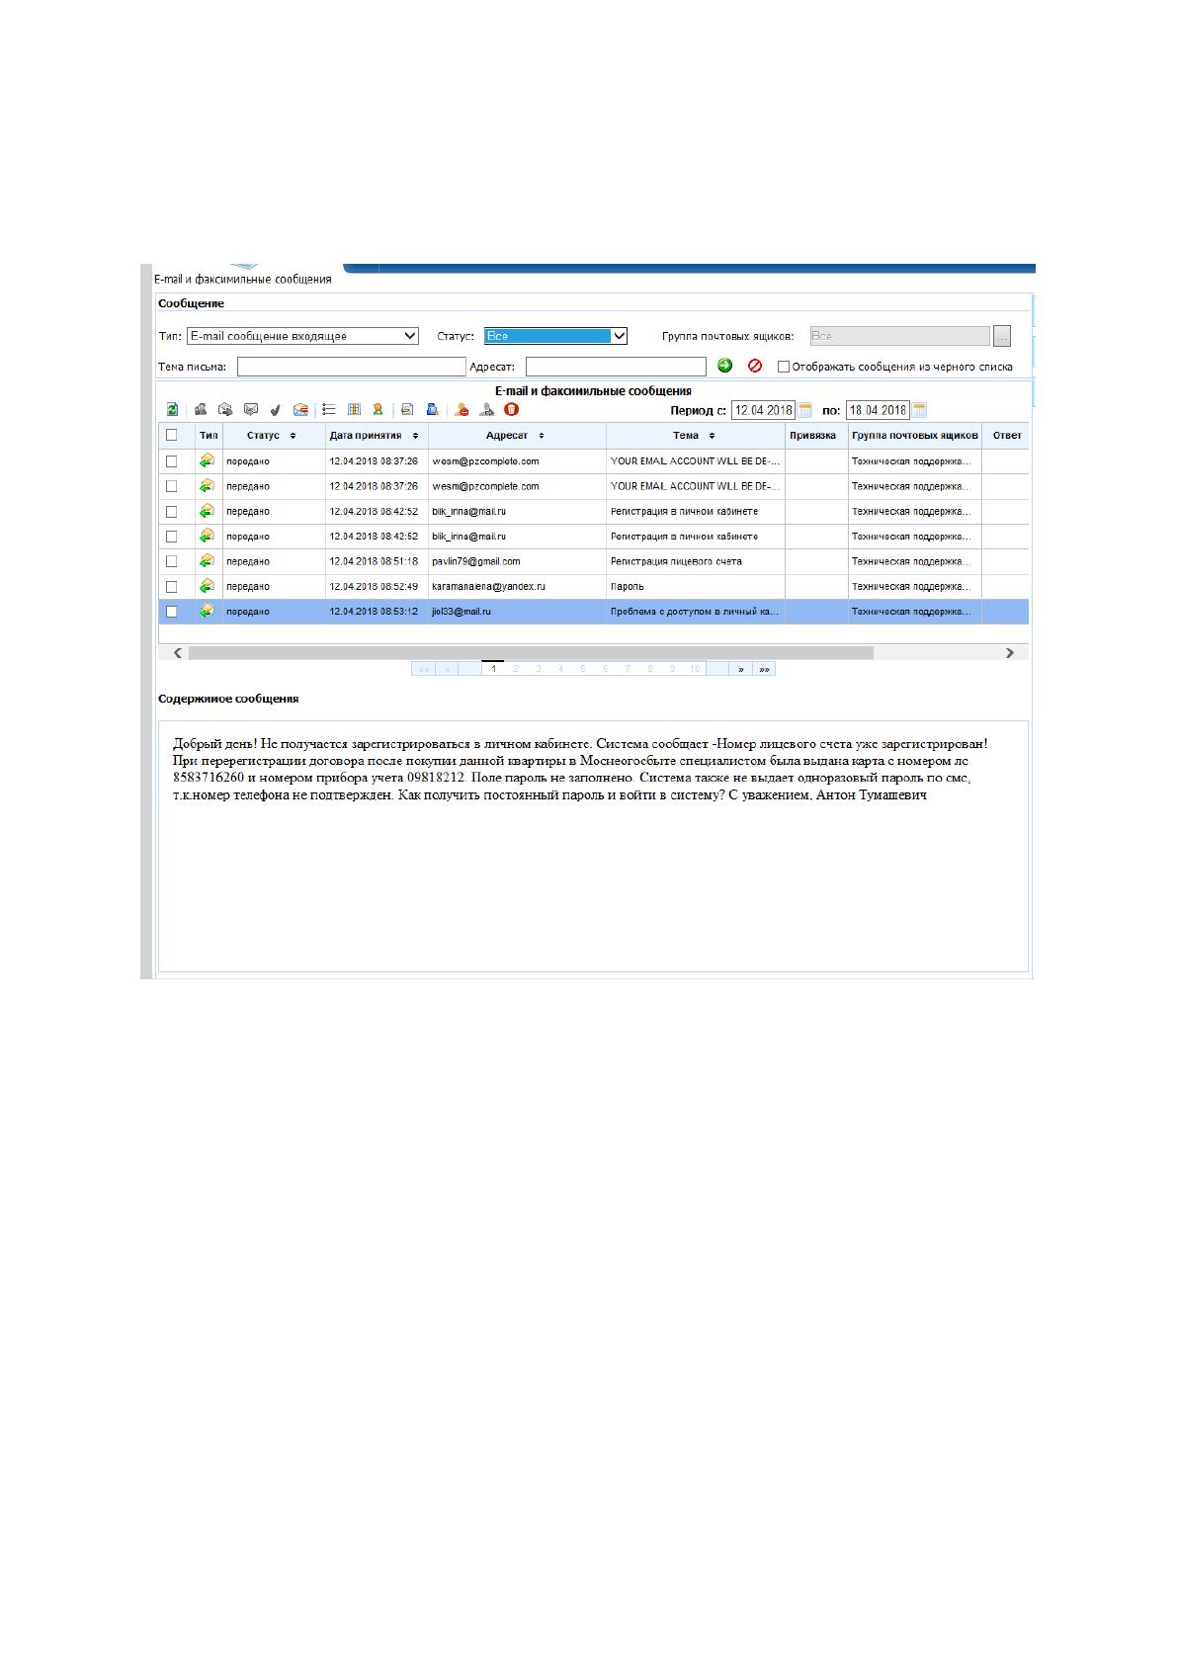Viewport: 1177px width, 1665px height.
Task: Check the box for pavlin79@gmail.com row
Action: click(x=172, y=561)
